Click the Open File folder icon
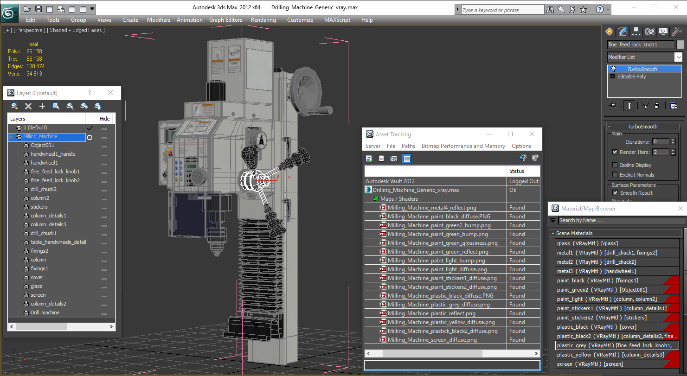687x376 pixels. click(27, 9)
